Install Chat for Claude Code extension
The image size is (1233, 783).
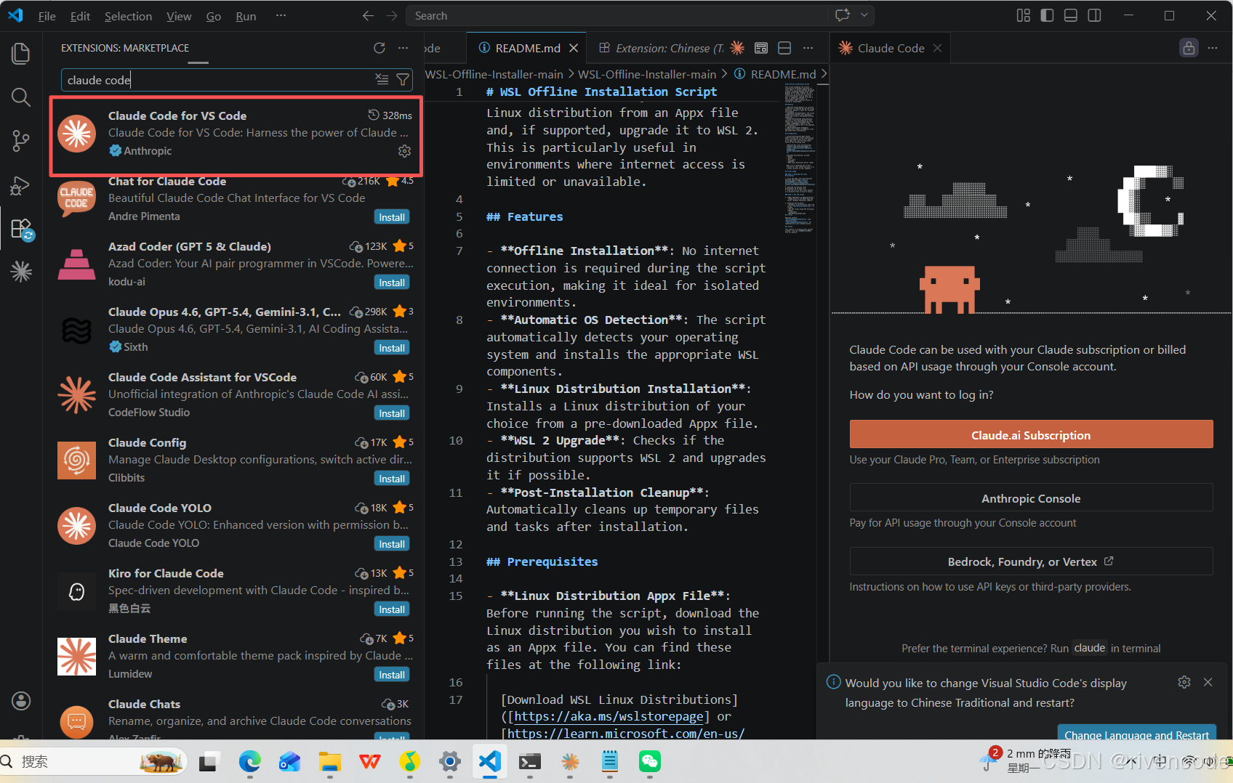click(392, 217)
